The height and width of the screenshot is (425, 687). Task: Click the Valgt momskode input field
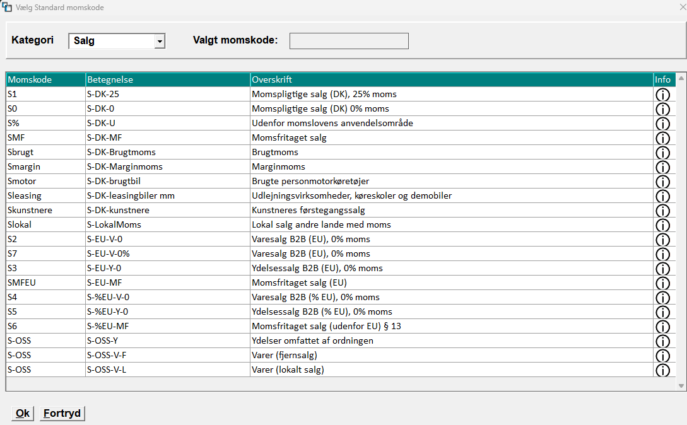pyautogui.click(x=349, y=41)
